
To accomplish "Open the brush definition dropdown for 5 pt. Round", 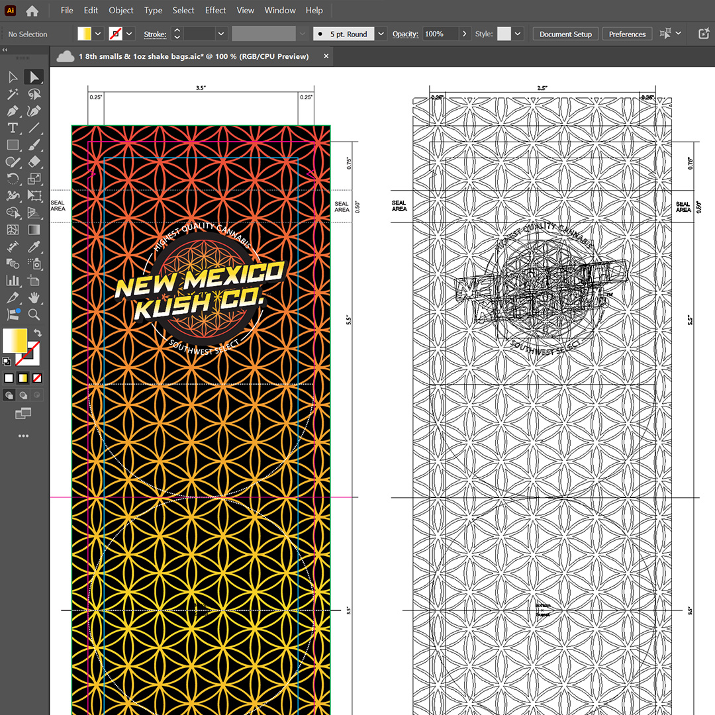I will (x=381, y=34).
